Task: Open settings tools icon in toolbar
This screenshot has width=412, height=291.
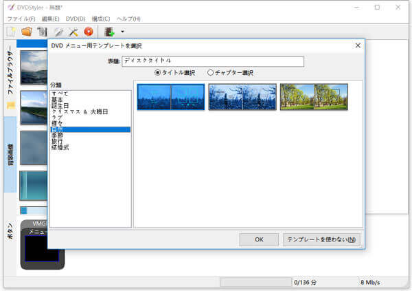Action: click(x=73, y=32)
